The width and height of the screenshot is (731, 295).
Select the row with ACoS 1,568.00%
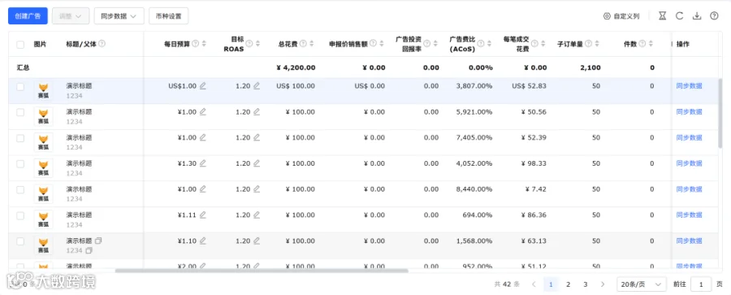point(20,241)
